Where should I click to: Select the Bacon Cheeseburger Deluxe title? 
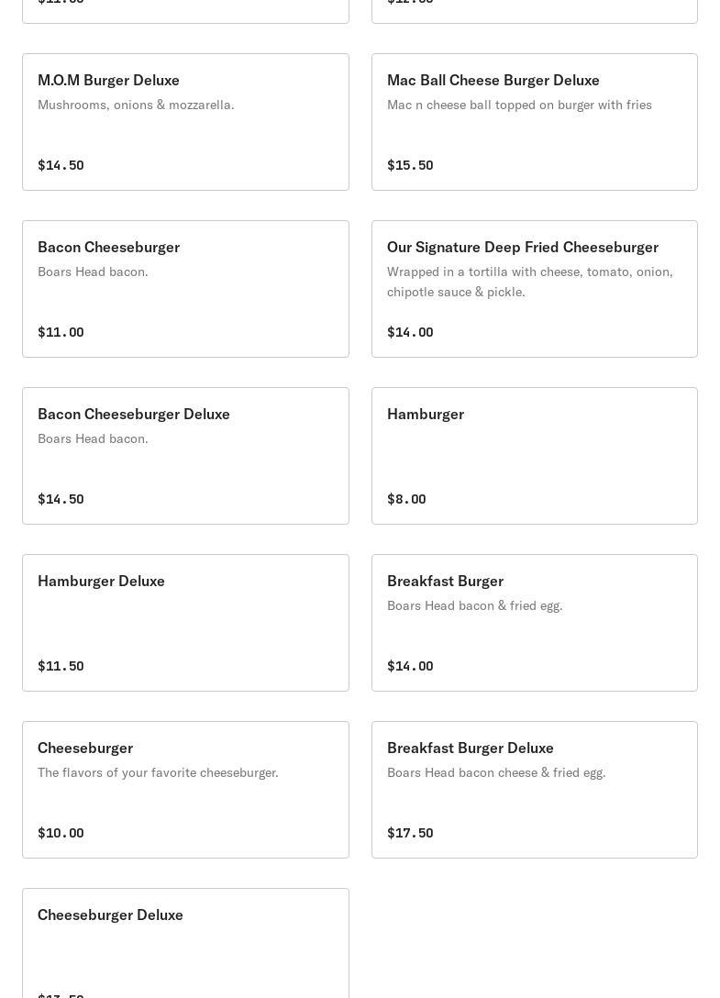[134, 415]
